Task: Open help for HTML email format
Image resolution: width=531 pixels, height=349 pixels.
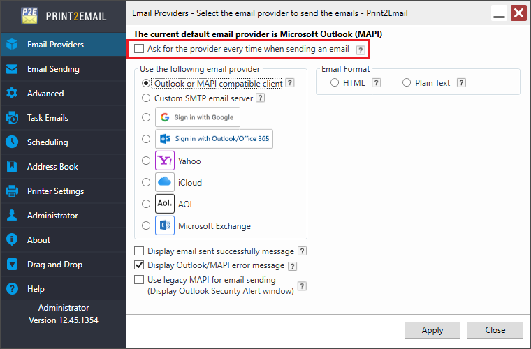Action: pyautogui.click(x=376, y=83)
